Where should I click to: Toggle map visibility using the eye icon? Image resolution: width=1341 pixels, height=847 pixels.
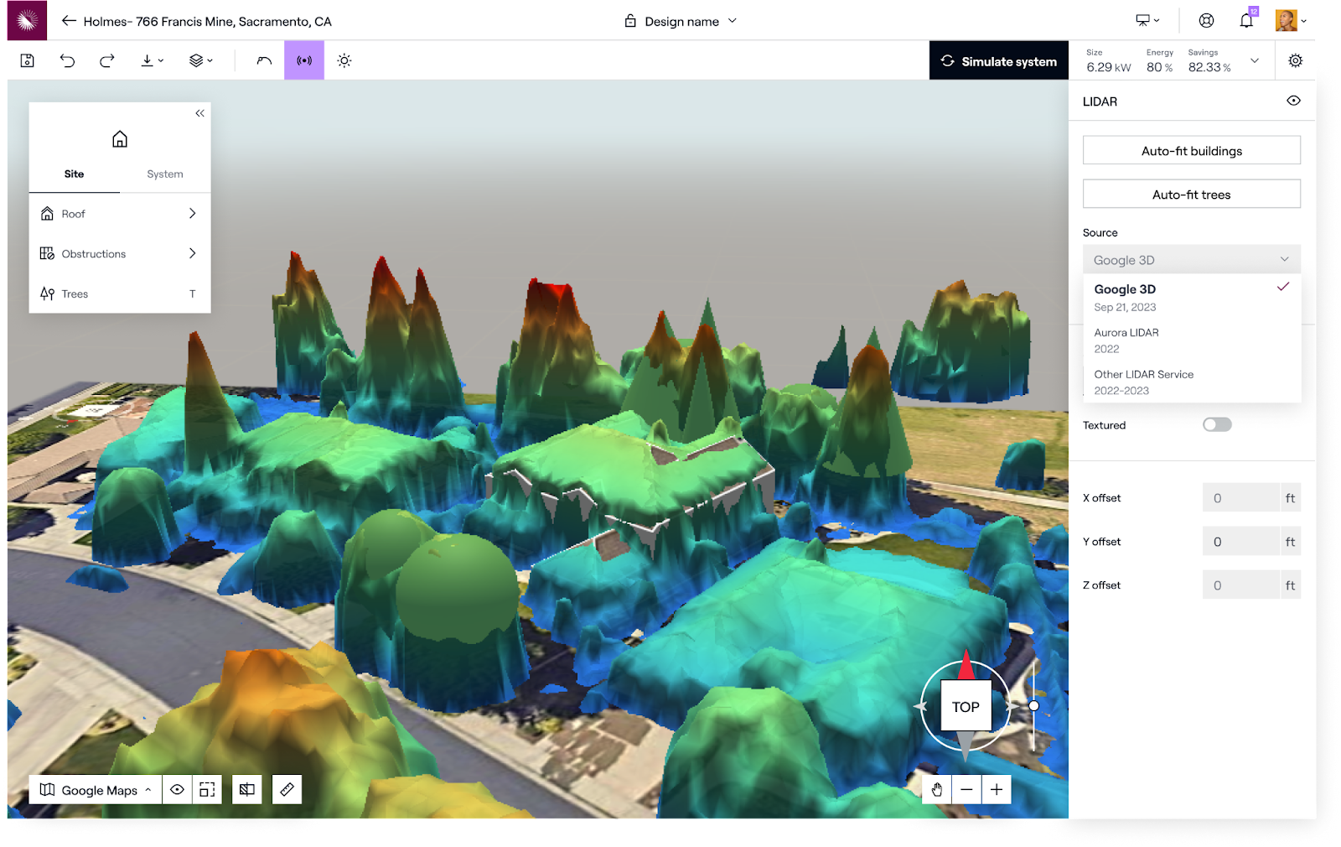(177, 789)
